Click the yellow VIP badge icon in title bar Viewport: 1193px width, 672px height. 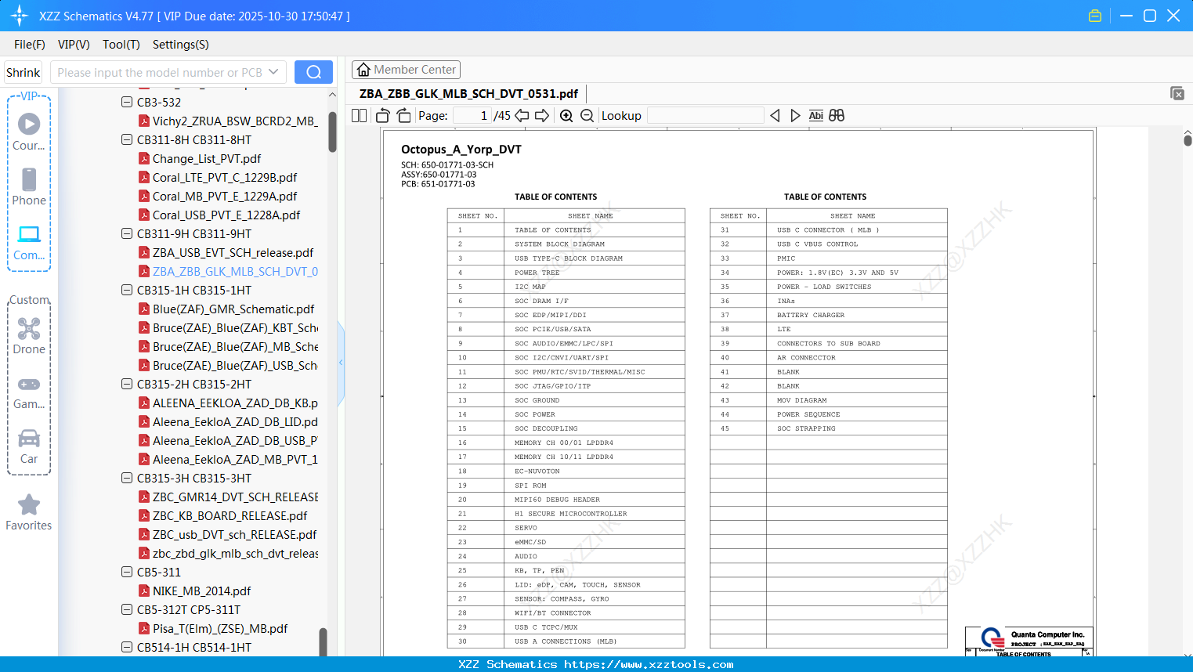tap(1095, 16)
